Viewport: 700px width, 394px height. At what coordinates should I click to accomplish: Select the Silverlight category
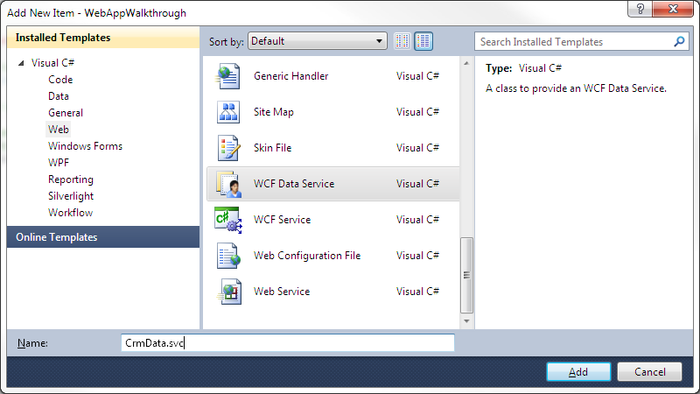point(71,196)
